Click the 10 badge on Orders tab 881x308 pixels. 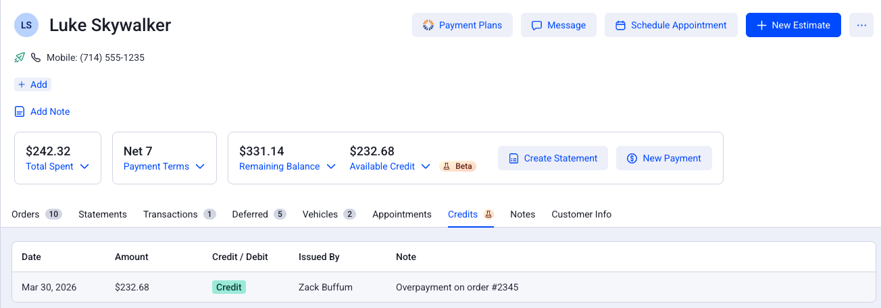tap(54, 214)
